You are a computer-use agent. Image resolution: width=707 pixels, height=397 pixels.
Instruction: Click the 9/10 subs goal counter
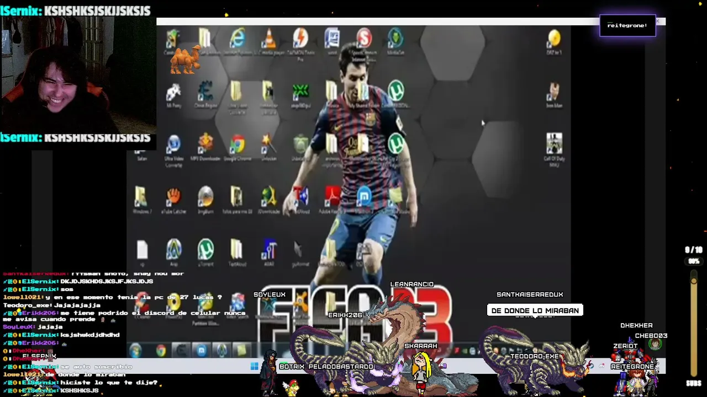coord(693,250)
